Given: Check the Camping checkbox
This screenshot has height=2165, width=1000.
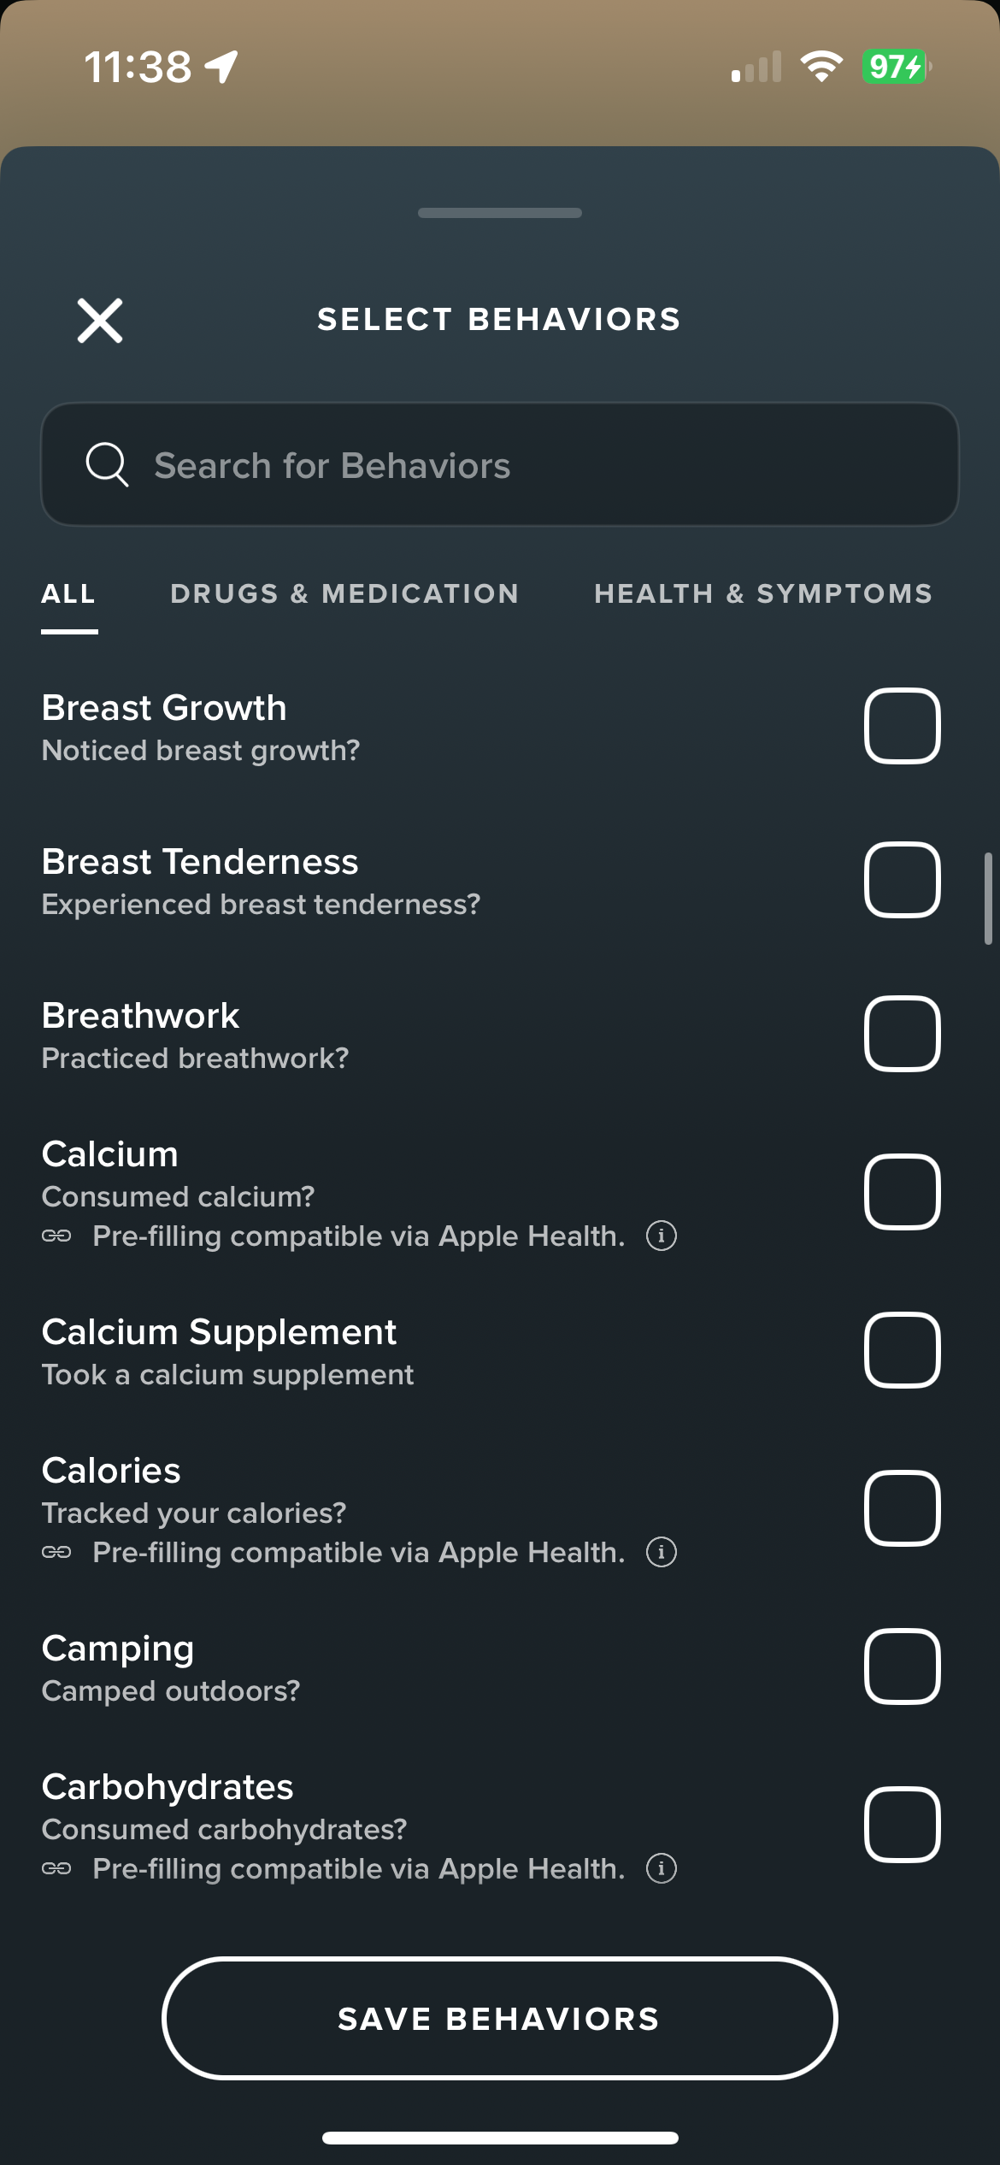Looking at the screenshot, I should pyautogui.click(x=903, y=1667).
